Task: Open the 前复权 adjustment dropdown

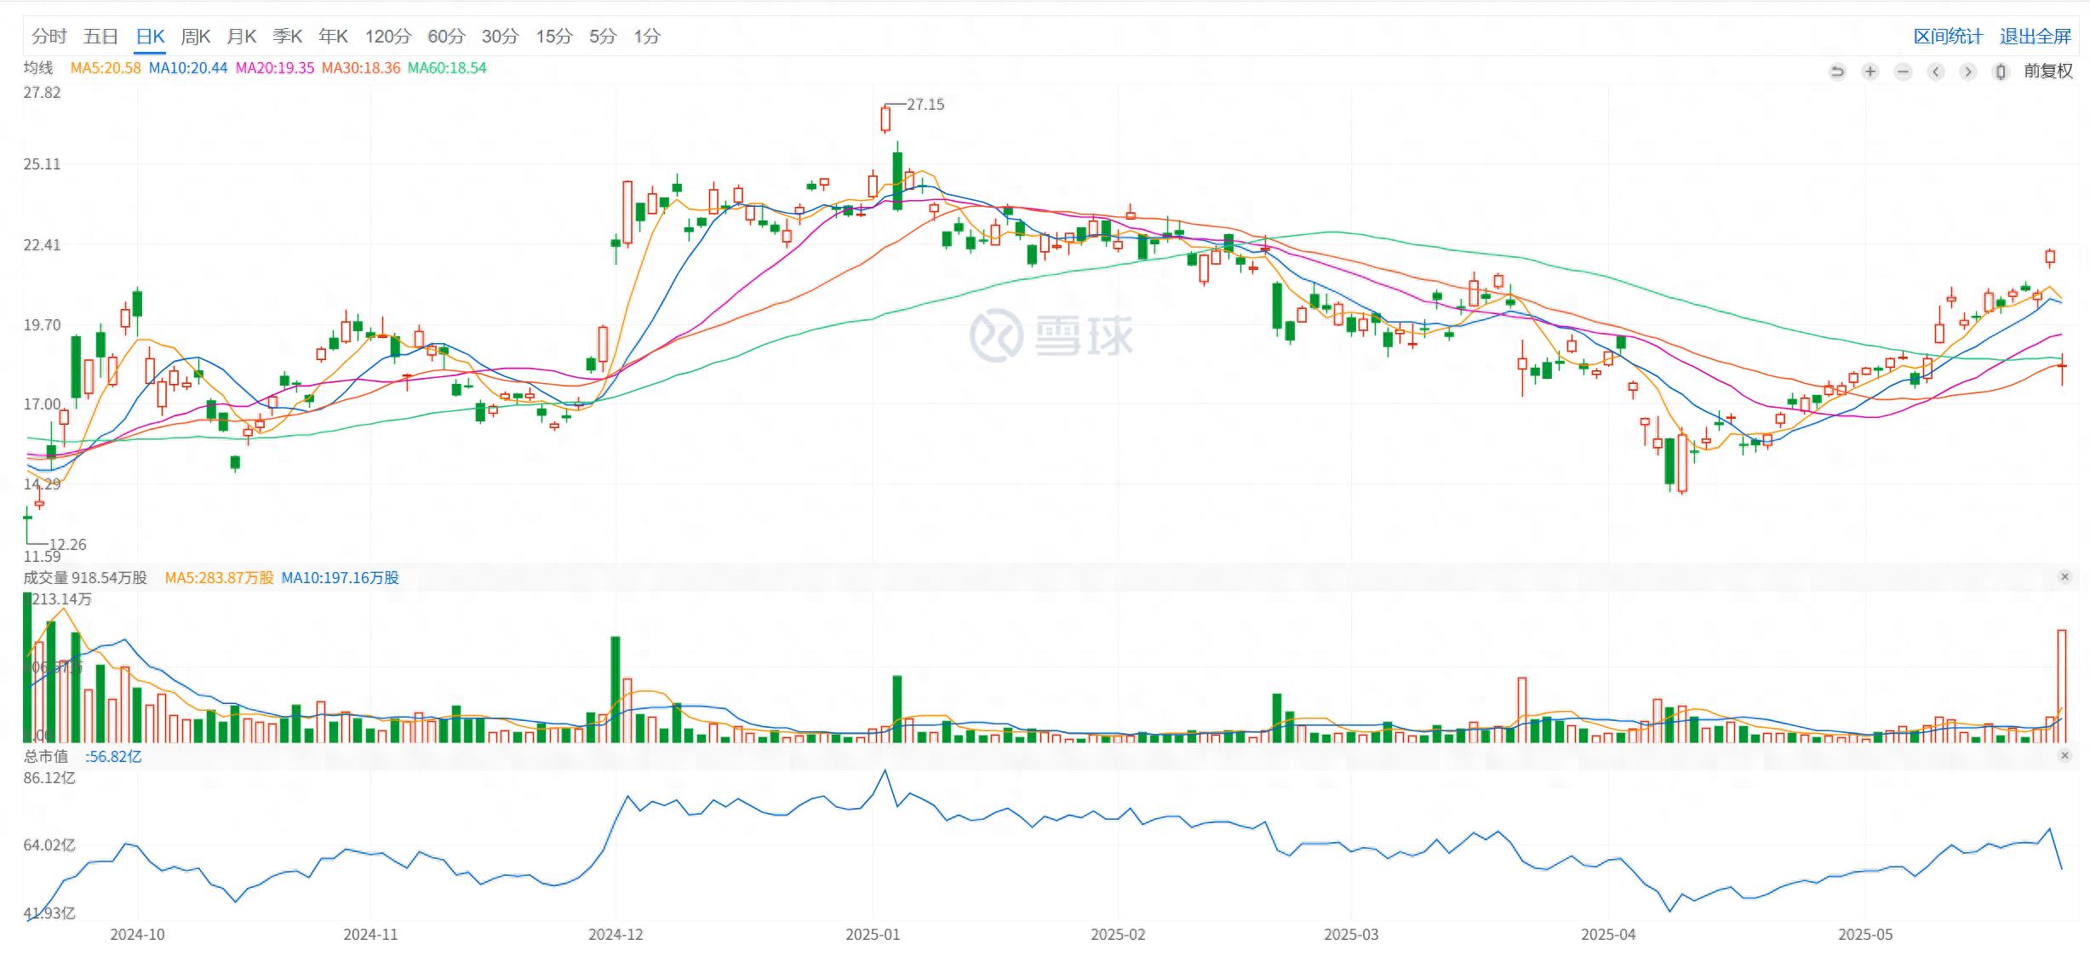Action: (x=2047, y=72)
